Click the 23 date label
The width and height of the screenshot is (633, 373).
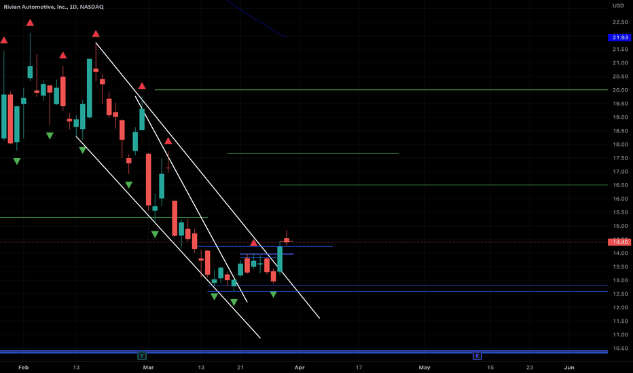tap(530, 368)
